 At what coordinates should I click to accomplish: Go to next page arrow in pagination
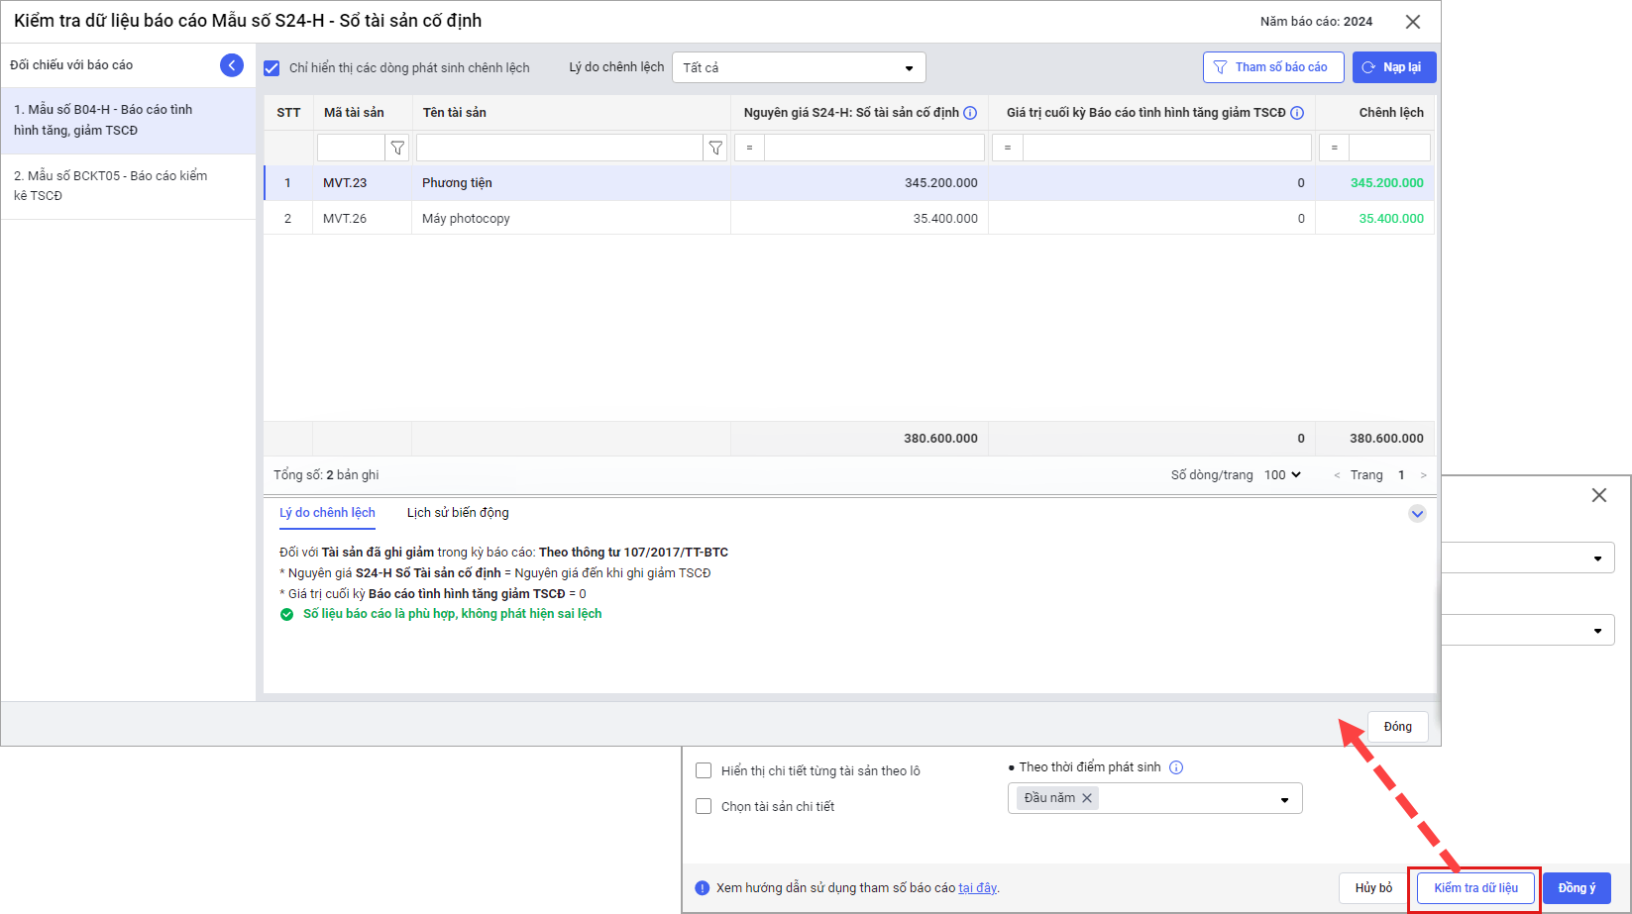(1424, 475)
